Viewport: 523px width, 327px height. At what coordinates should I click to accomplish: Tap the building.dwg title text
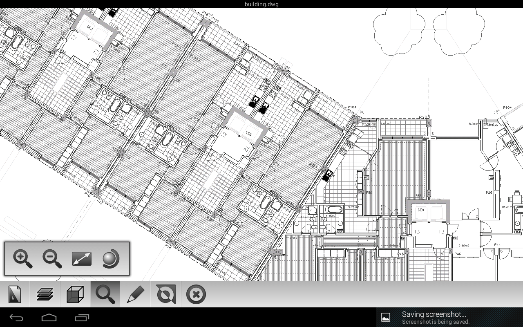(x=261, y=4)
